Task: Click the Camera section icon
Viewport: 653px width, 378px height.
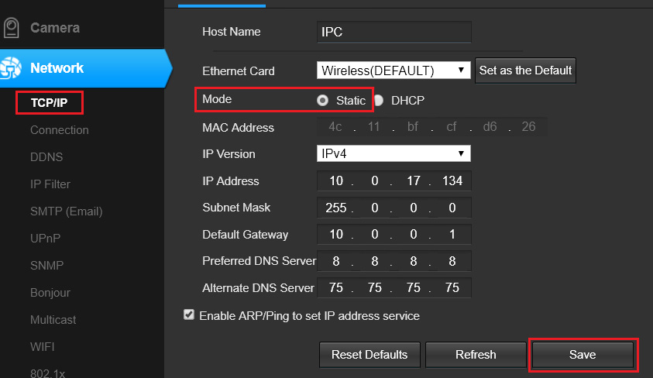Action: tap(11, 28)
